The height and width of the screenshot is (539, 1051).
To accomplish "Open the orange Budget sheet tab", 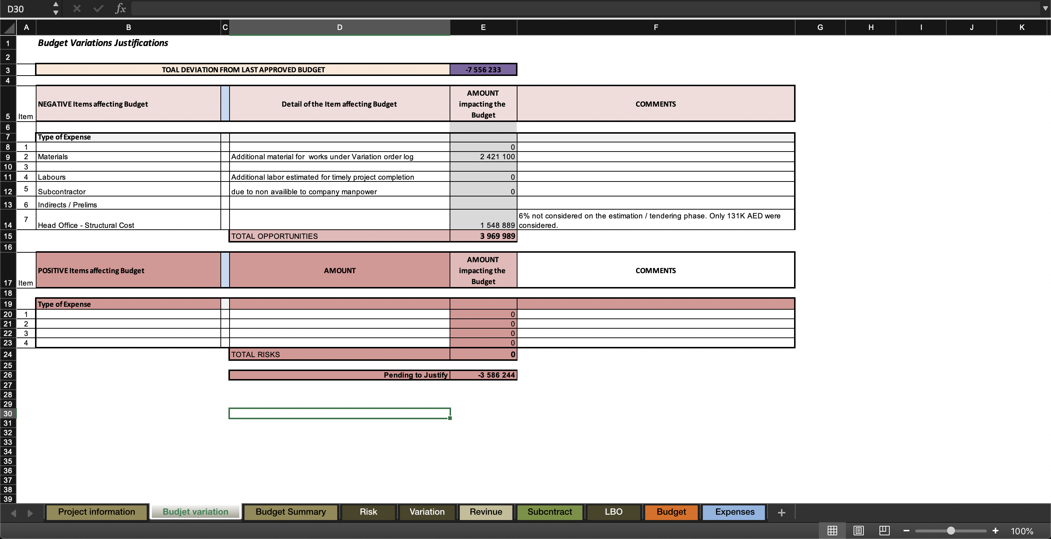I will [x=671, y=512].
